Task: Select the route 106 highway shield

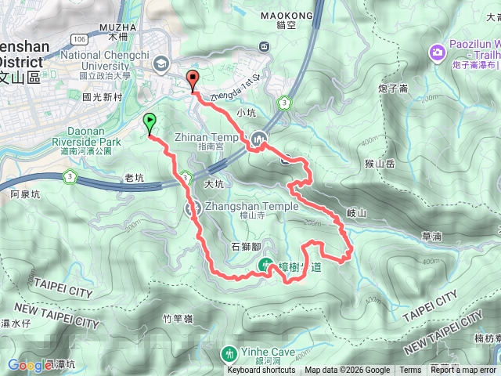Action: click(x=79, y=39)
